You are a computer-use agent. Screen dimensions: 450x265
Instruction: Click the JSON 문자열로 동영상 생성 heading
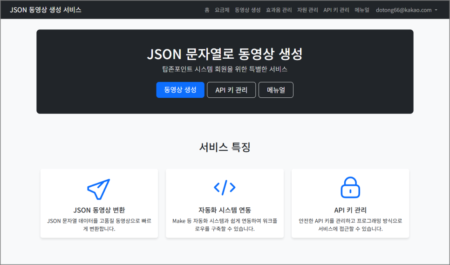[225, 54]
